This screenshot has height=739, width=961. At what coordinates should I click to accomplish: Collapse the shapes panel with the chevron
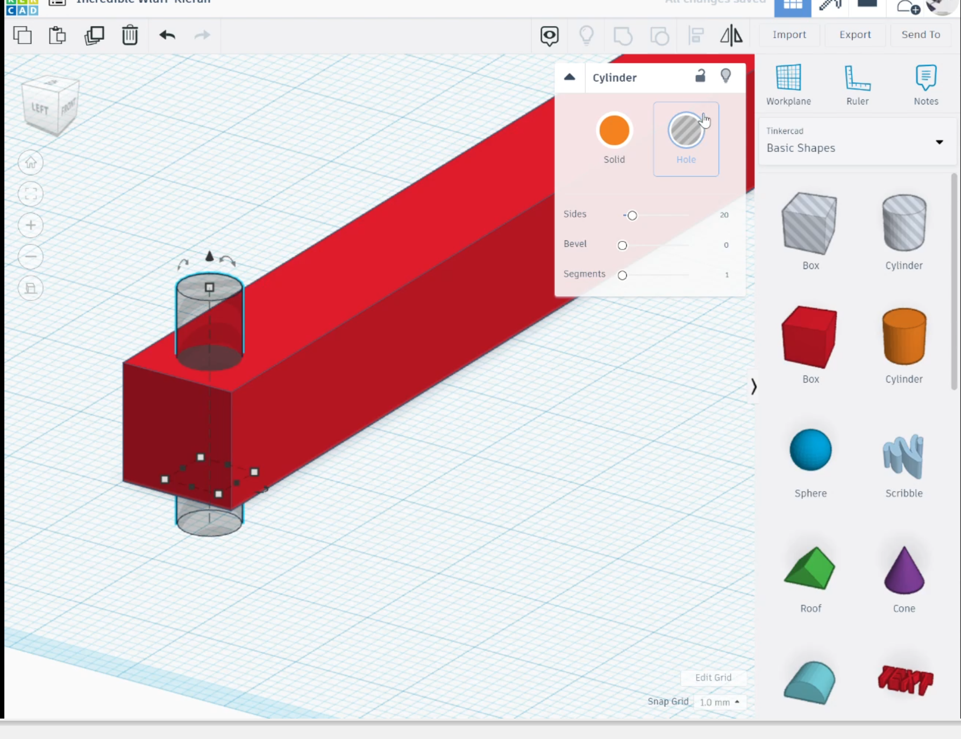[753, 386]
